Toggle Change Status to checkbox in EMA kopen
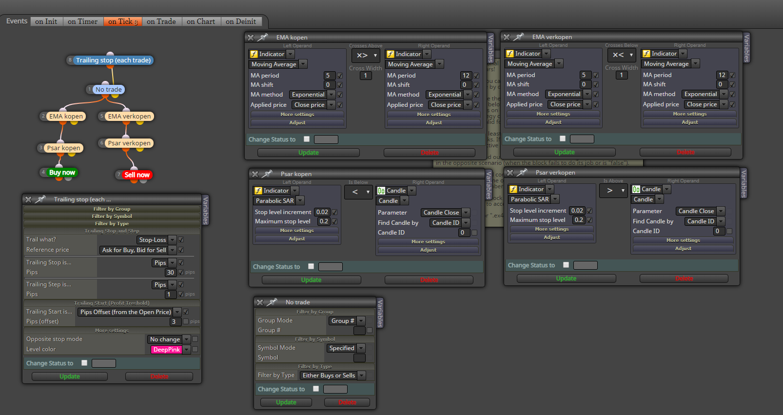The image size is (783, 415). click(x=307, y=139)
